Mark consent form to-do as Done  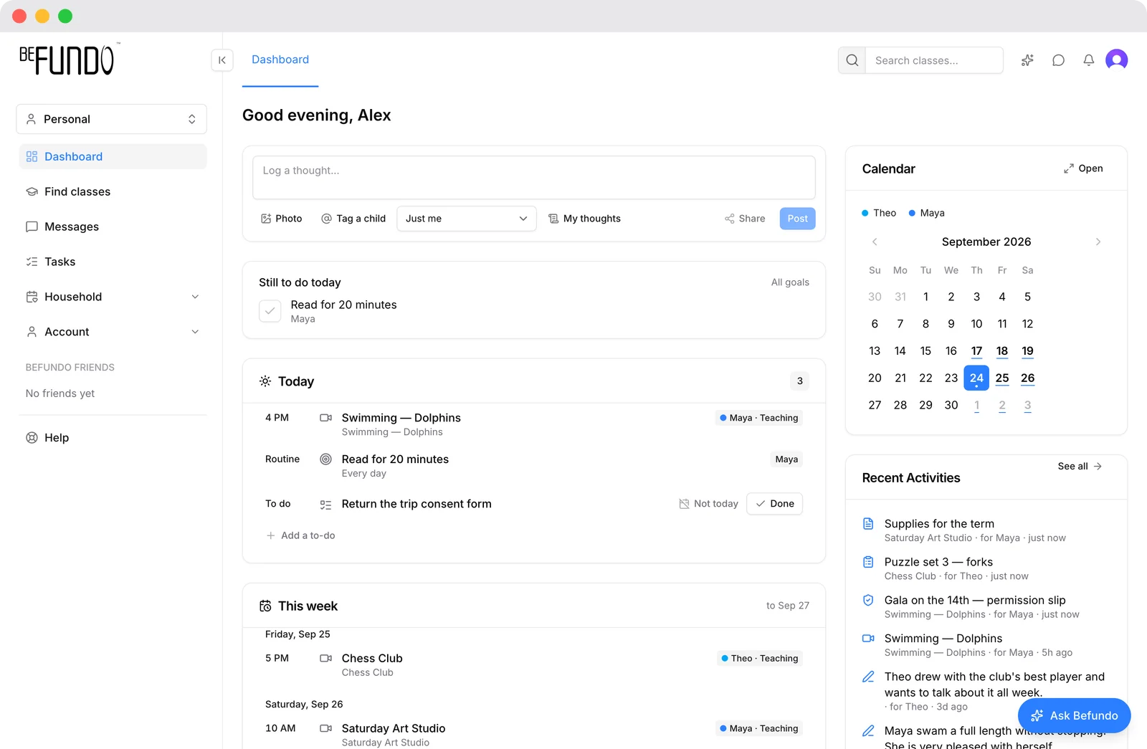(774, 504)
